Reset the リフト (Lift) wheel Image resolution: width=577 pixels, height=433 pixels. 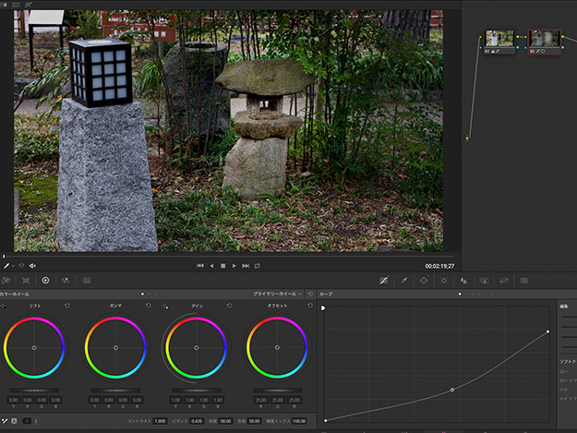(x=67, y=306)
